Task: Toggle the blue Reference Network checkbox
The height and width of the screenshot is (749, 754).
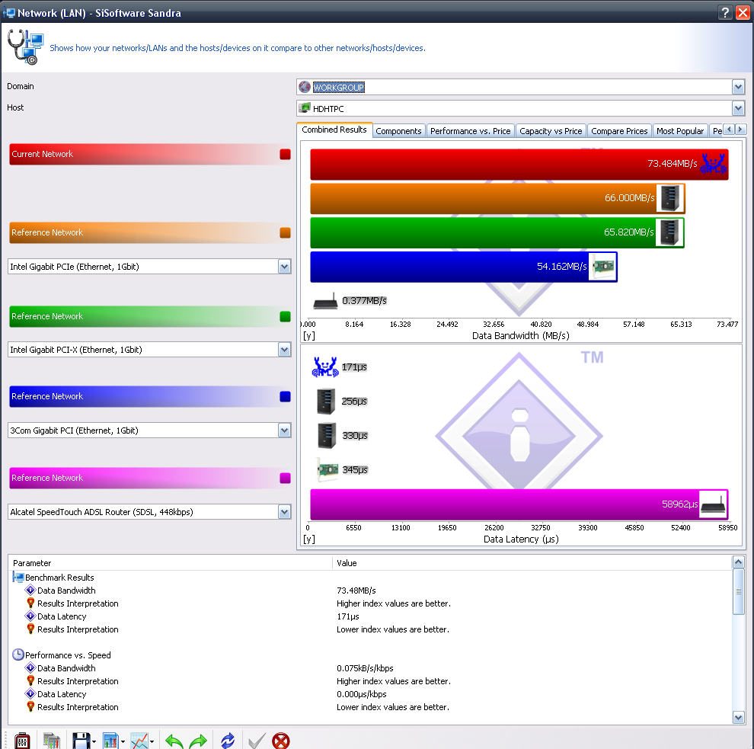Action: click(285, 396)
